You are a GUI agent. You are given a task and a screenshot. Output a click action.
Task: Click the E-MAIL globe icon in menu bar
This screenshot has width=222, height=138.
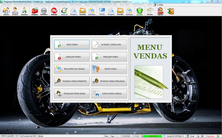[x=155, y=5]
